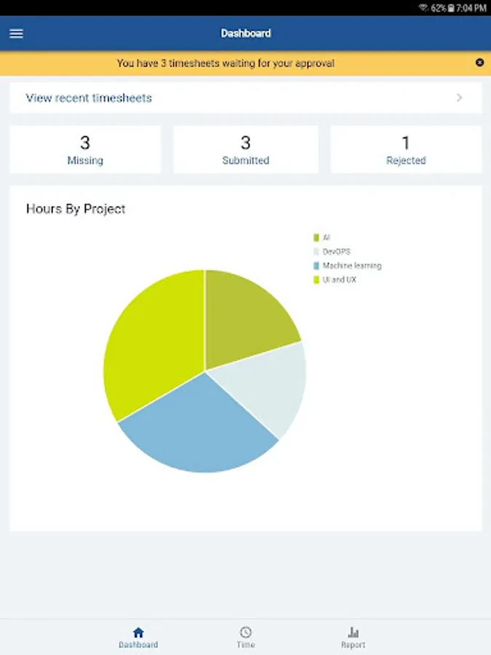Expand View recent timesheets chevron
The image size is (491, 655).
tap(459, 98)
